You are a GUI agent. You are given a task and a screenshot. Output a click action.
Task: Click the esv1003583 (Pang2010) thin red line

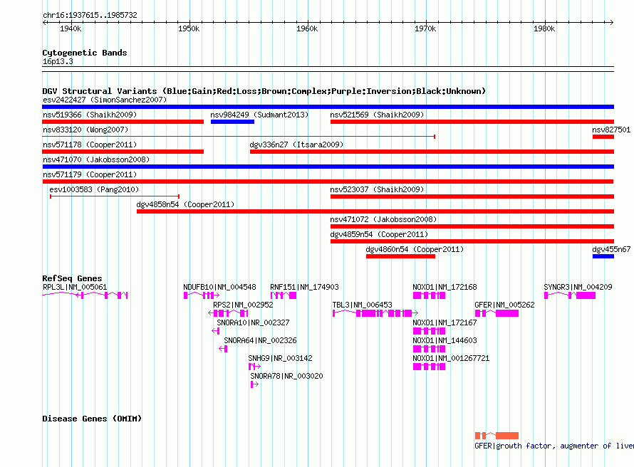[x=115, y=196]
